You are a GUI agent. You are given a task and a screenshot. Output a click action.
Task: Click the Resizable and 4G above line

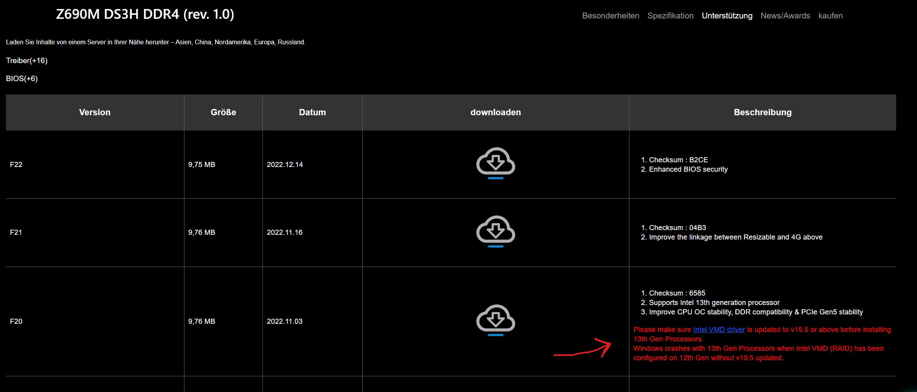(x=736, y=237)
